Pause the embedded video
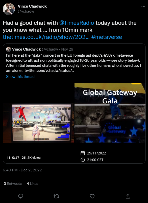 (x=9, y=158)
